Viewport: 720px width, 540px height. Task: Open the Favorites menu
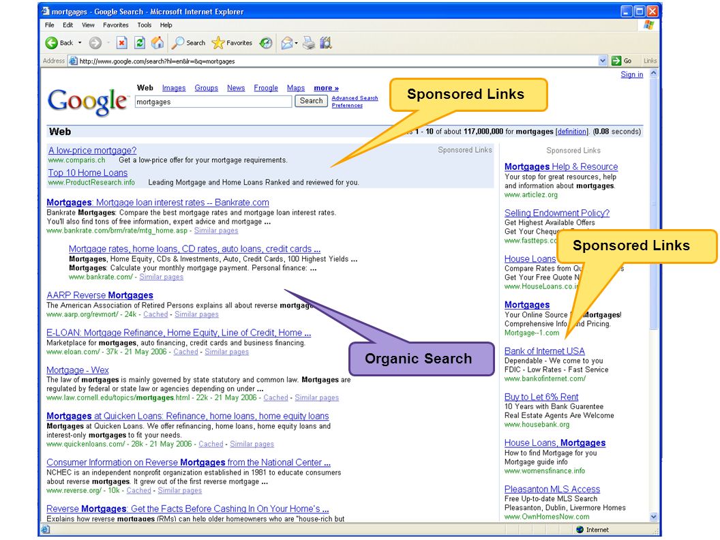tap(116, 25)
